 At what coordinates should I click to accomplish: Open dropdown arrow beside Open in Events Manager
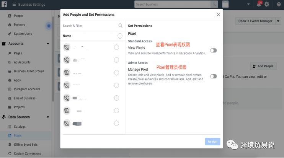278,21
